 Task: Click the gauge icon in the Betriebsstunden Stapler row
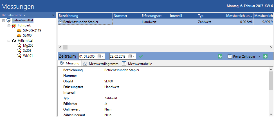click(x=61, y=22)
